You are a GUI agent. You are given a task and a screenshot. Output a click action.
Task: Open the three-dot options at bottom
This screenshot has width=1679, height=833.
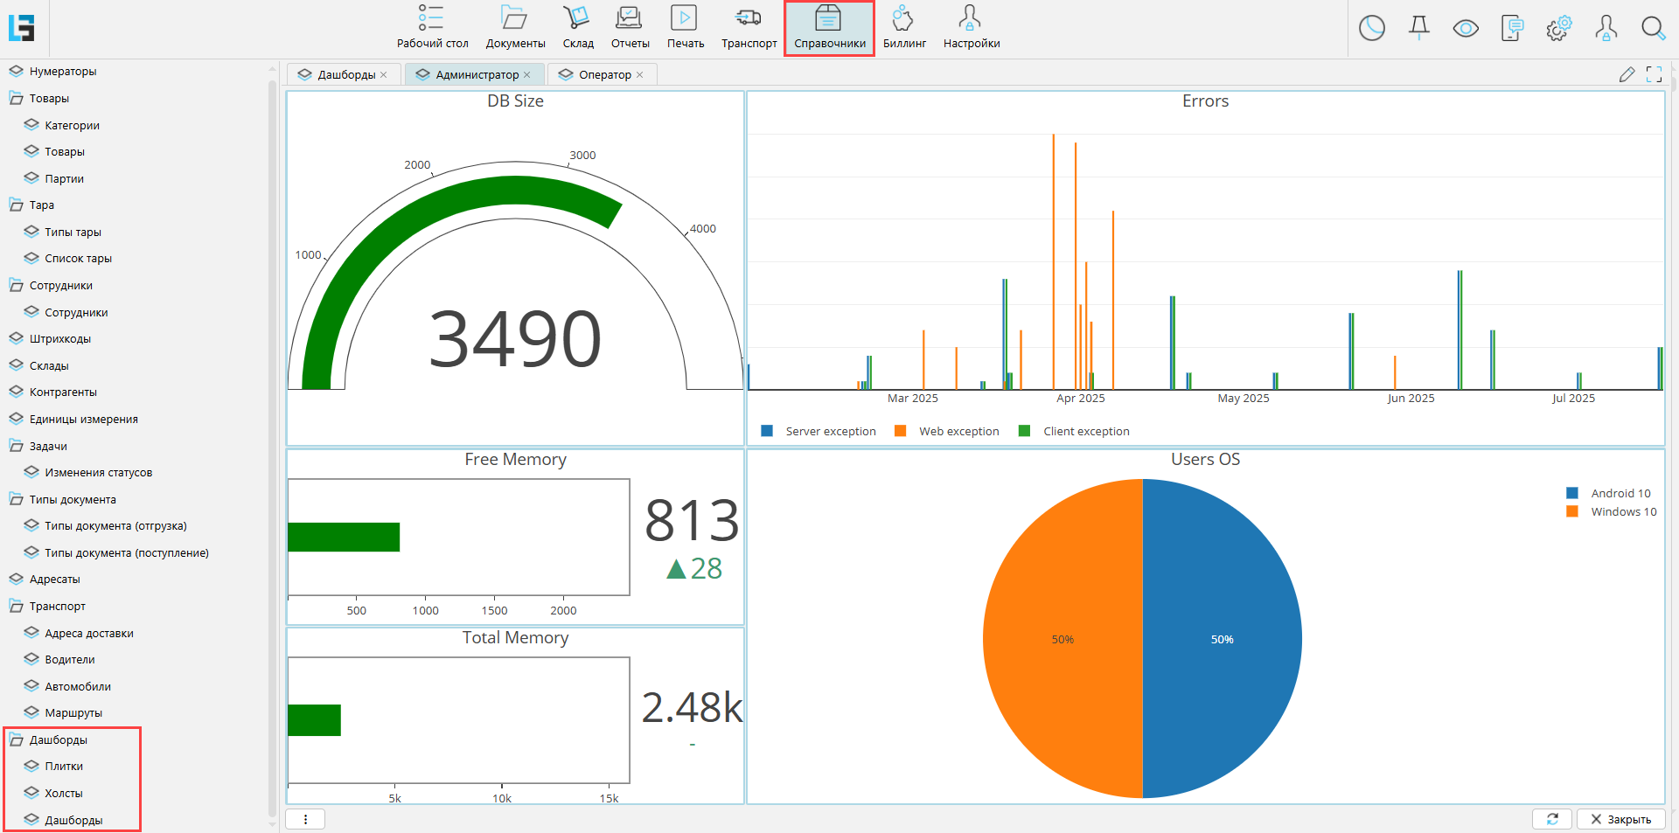pyautogui.click(x=305, y=819)
